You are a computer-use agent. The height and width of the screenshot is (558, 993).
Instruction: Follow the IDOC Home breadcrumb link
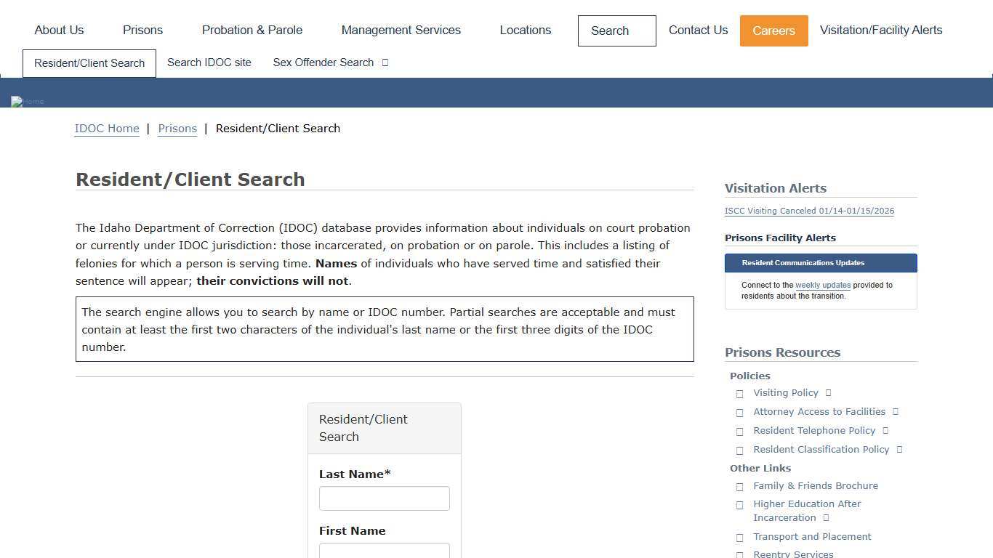[107, 128]
